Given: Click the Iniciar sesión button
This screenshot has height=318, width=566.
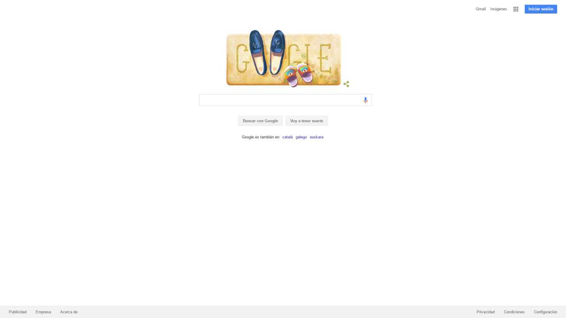Looking at the screenshot, I should pyautogui.click(x=541, y=9).
